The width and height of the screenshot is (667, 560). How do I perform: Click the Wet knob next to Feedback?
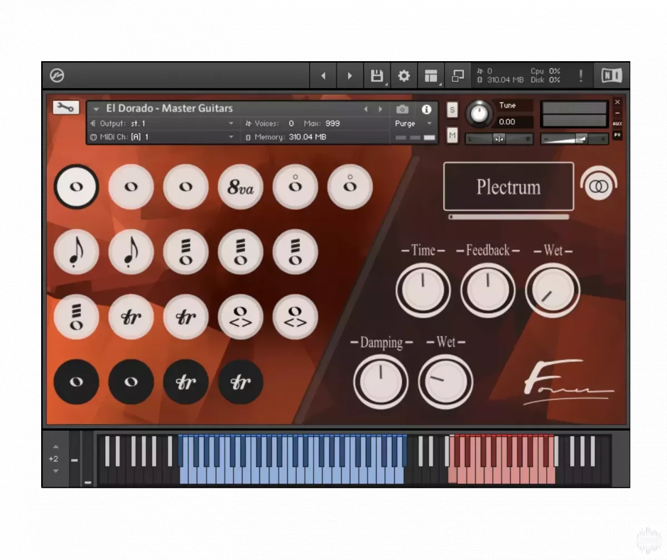[553, 290]
